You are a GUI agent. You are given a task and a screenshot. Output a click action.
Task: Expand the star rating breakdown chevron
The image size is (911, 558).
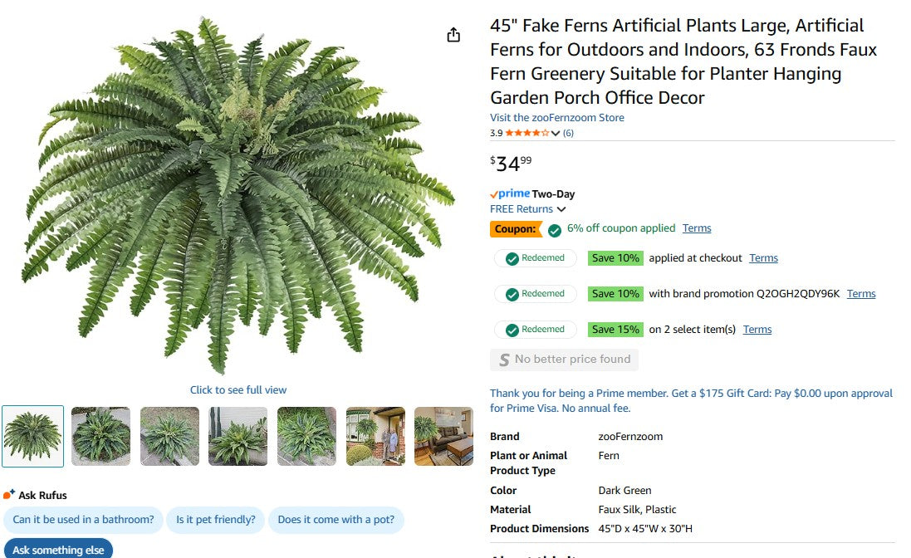(x=556, y=133)
